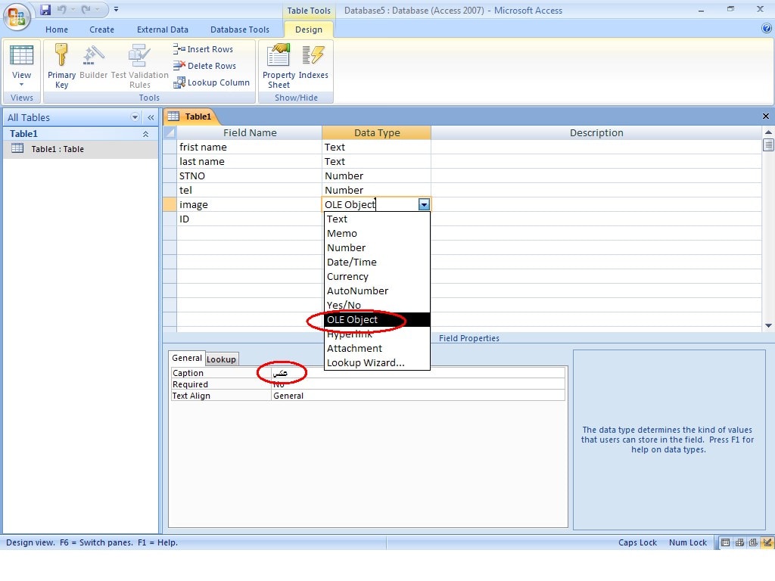Click the Undo arrow in the quick access toolbar
Screen dimensions: 775x581
(x=62, y=9)
